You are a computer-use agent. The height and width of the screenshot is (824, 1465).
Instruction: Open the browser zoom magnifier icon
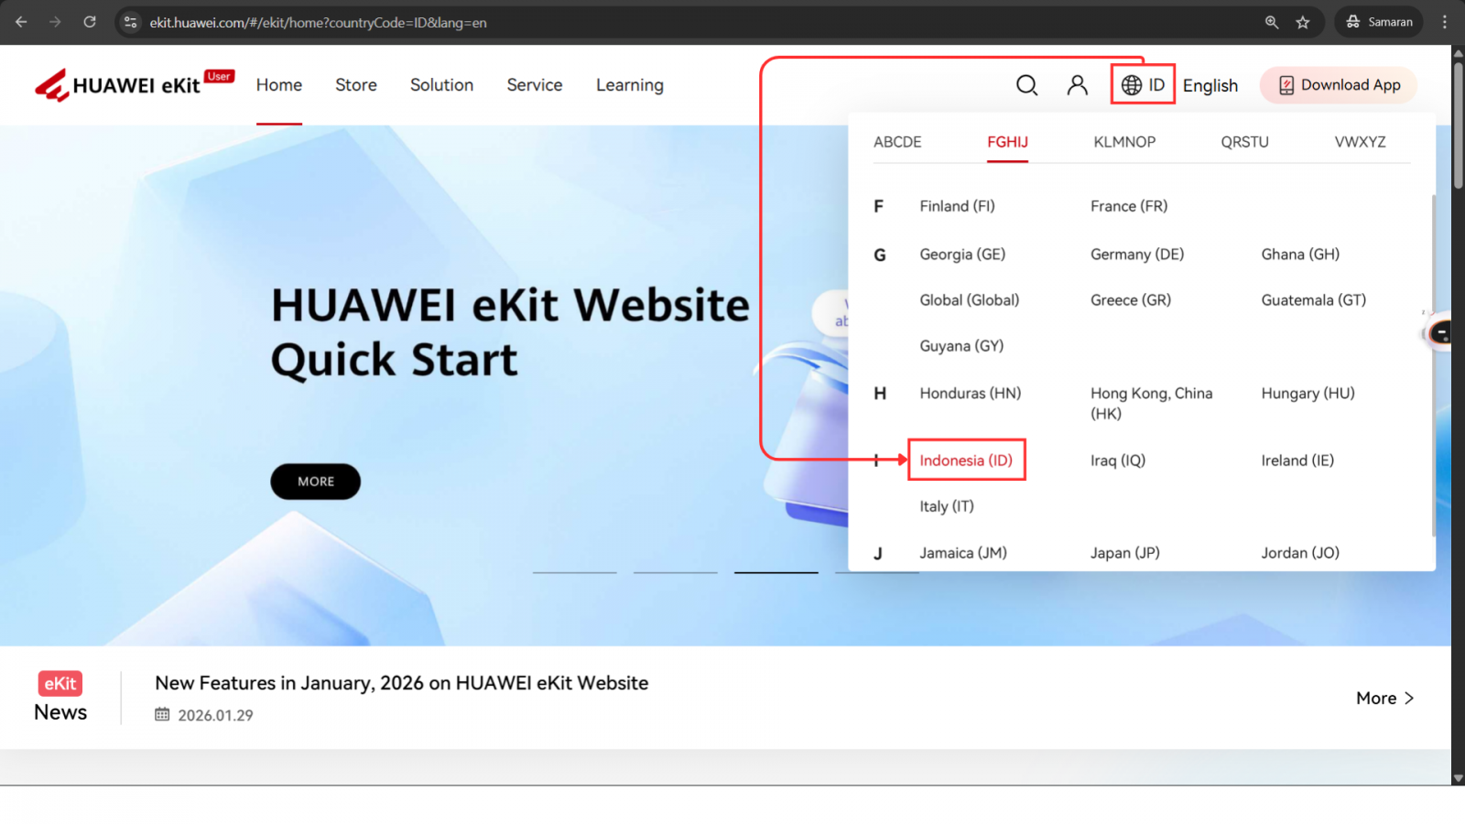point(1272,22)
